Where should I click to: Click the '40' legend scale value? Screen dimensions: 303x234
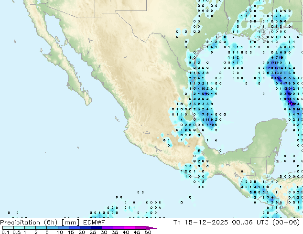[126, 232]
